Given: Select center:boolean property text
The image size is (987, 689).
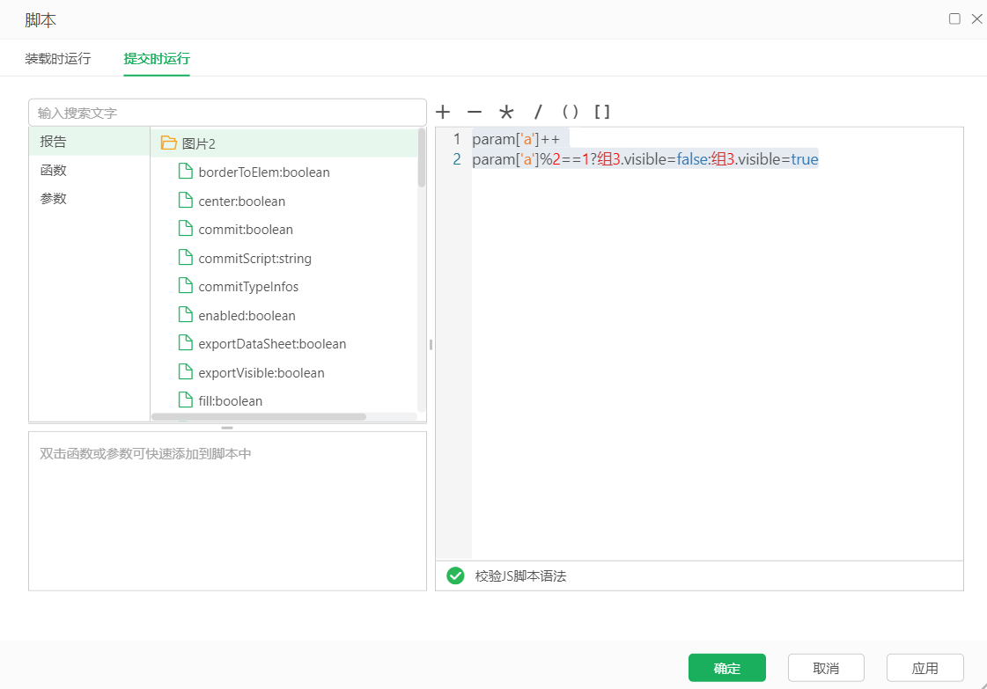Looking at the screenshot, I should coord(242,202).
